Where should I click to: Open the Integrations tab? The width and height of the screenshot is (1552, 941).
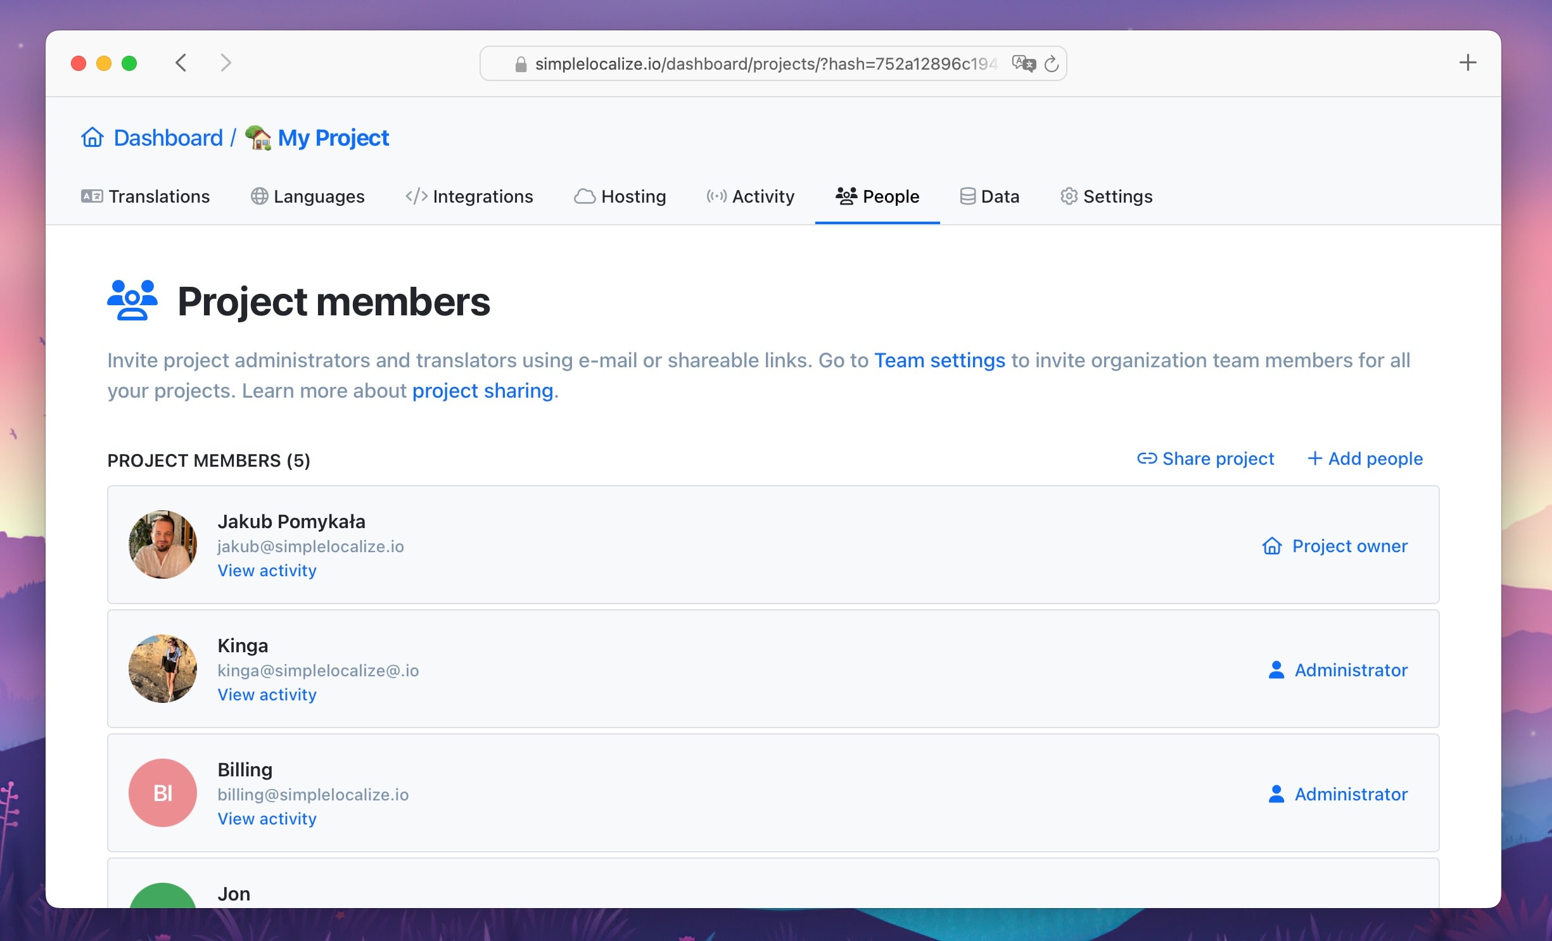click(469, 196)
